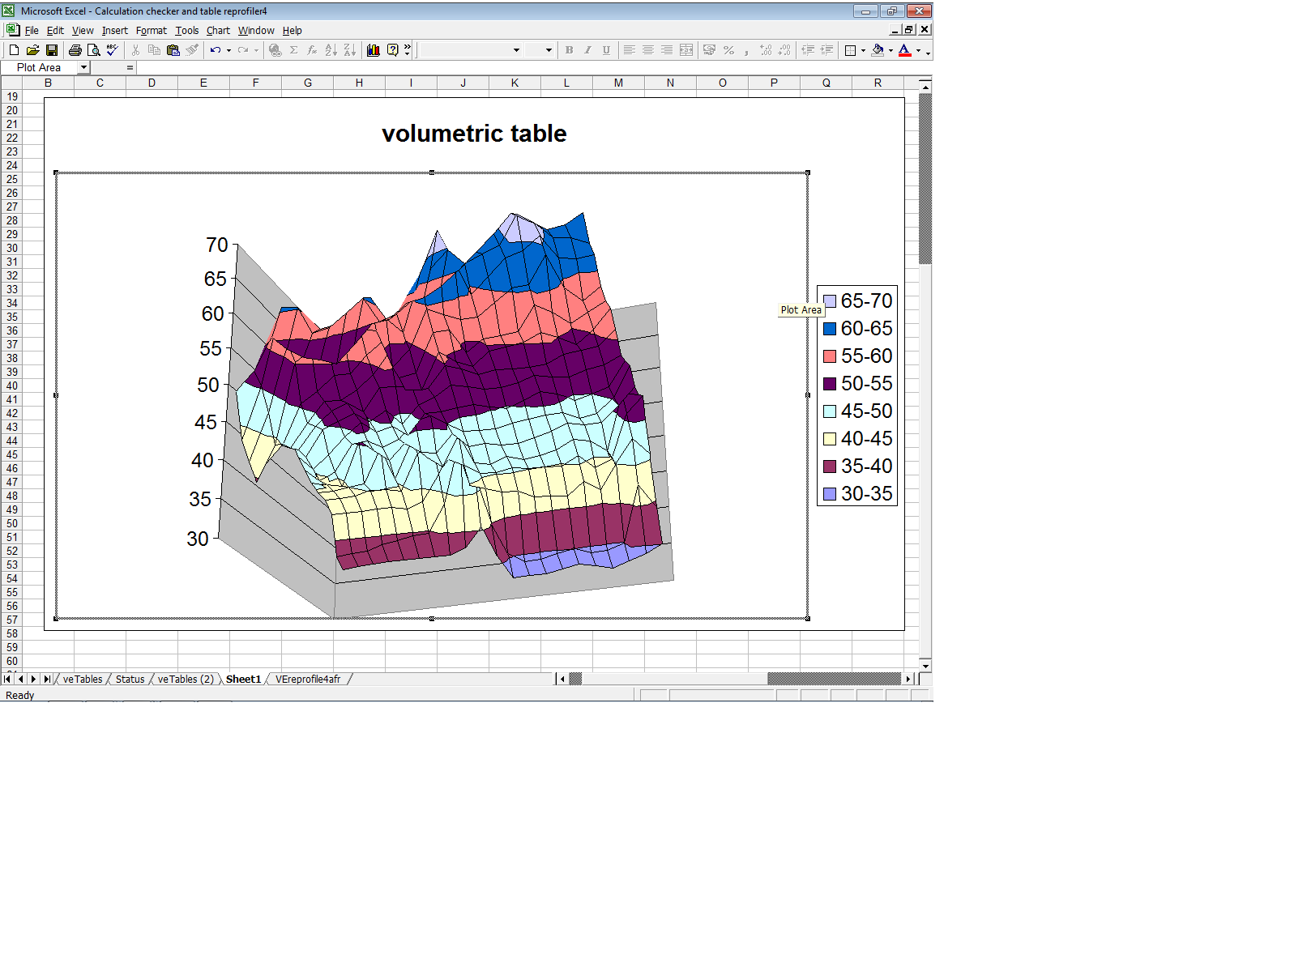Select the 60-65 legend color key

(x=830, y=329)
